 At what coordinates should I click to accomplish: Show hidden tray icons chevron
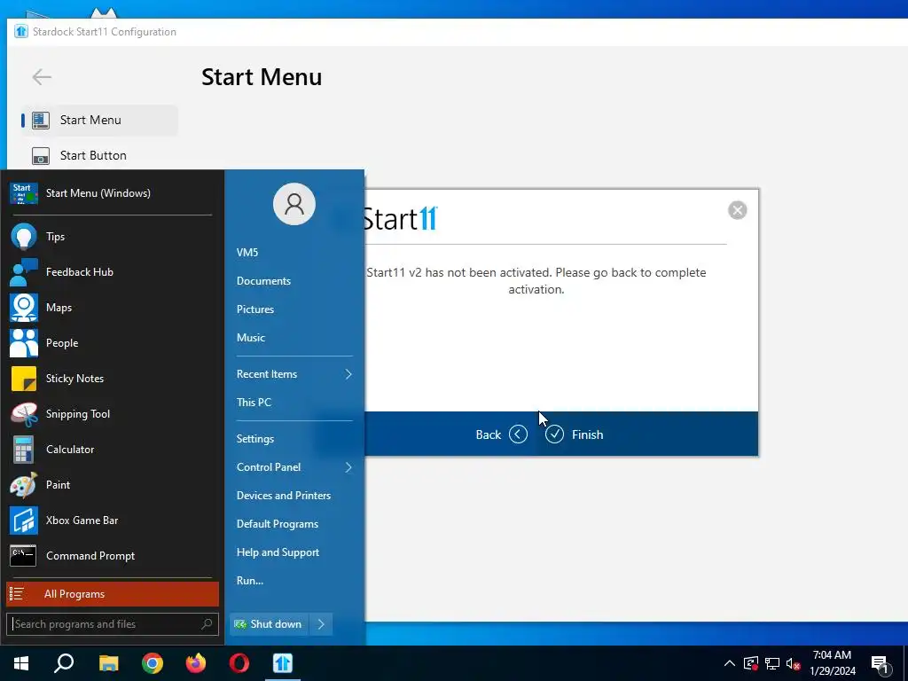click(730, 663)
